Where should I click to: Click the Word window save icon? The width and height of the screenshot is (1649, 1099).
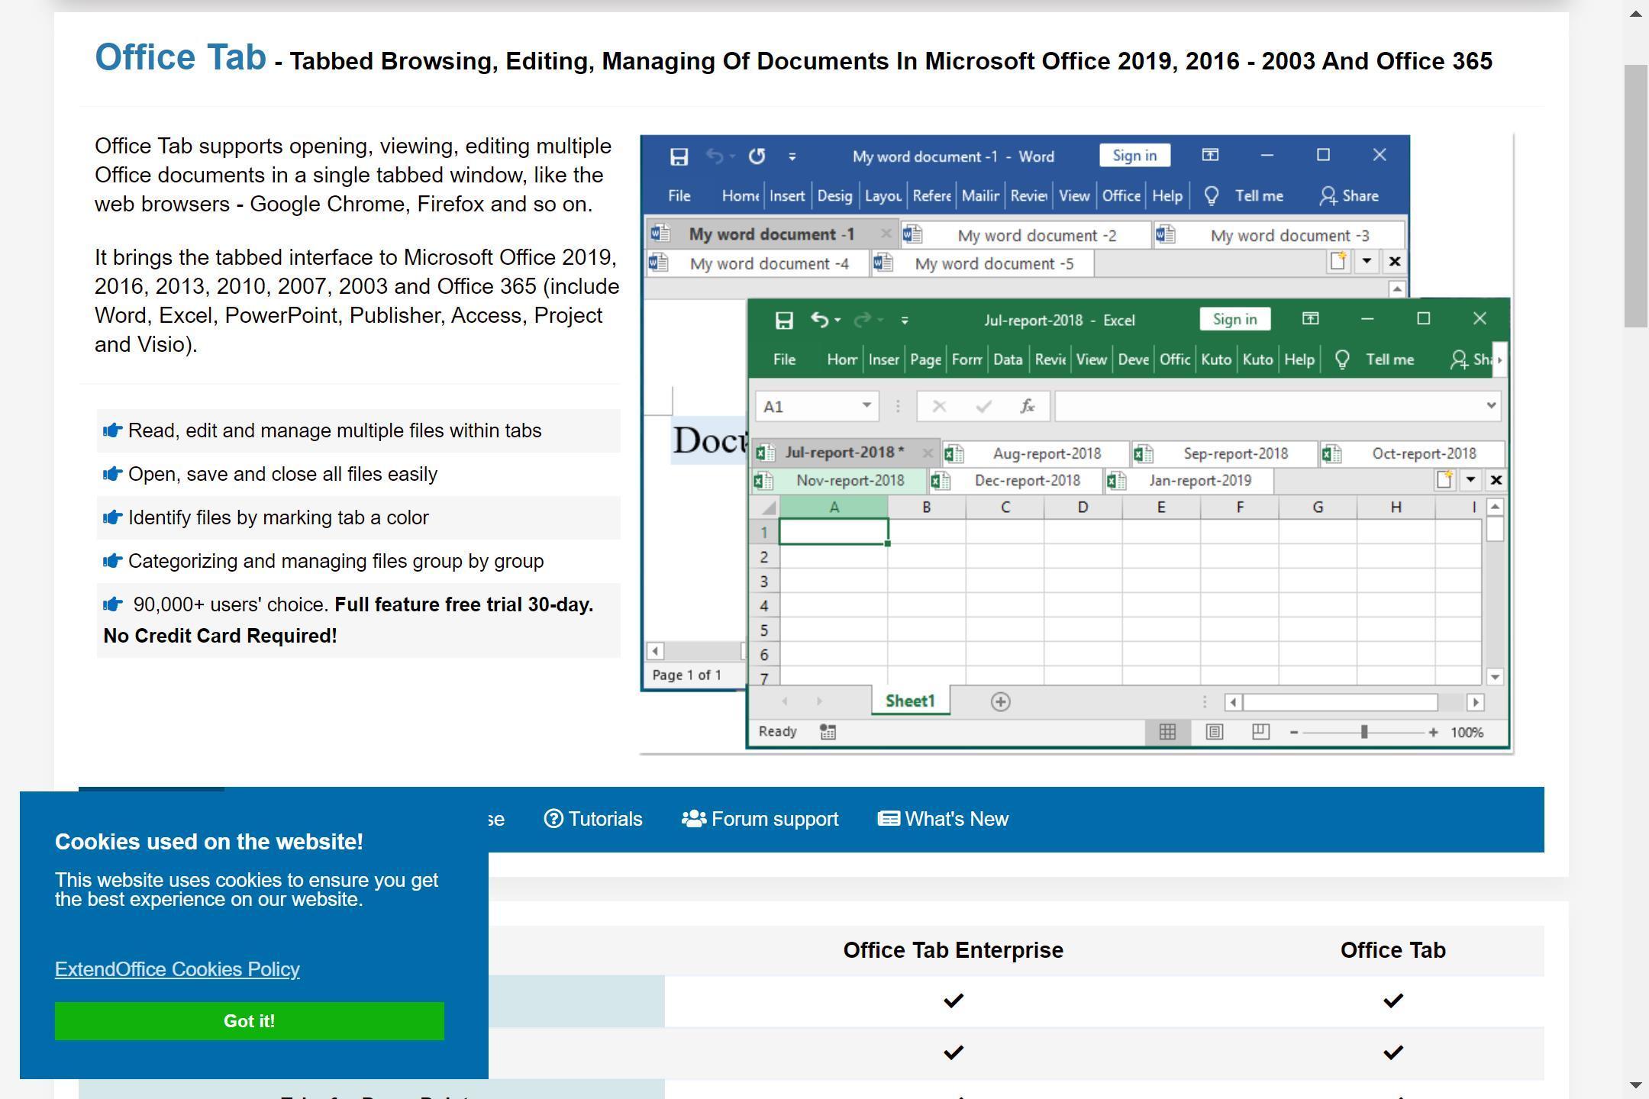(x=679, y=156)
